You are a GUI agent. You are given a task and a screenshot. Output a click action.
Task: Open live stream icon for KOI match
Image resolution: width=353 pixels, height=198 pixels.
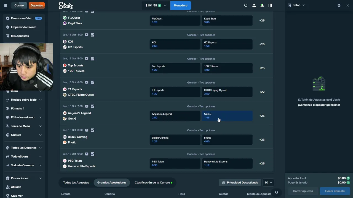[87, 35]
